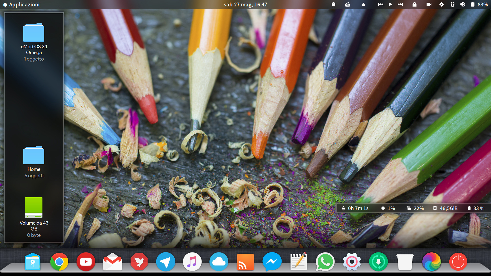Open the RSS feed reader in dock
This screenshot has height=276, width=491.
245,262
